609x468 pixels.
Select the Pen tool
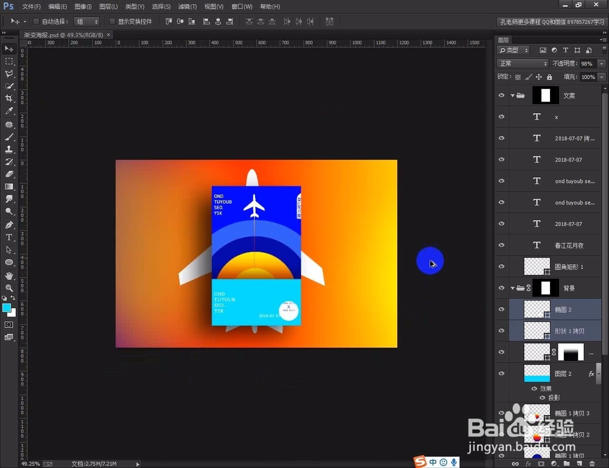[8, 225]
